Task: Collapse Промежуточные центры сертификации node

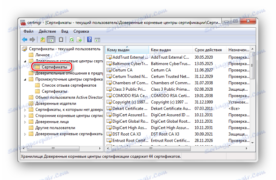Action: [x=25, y=80]
